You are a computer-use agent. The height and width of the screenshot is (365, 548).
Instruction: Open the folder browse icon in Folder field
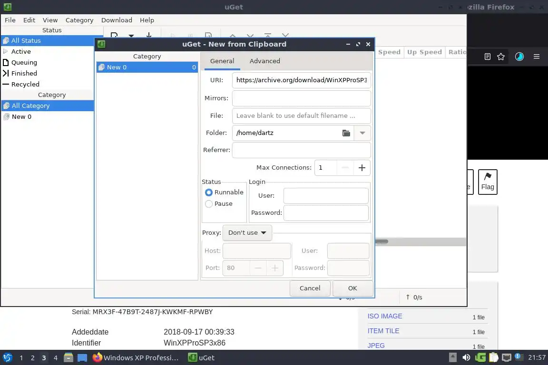(346, 133)
